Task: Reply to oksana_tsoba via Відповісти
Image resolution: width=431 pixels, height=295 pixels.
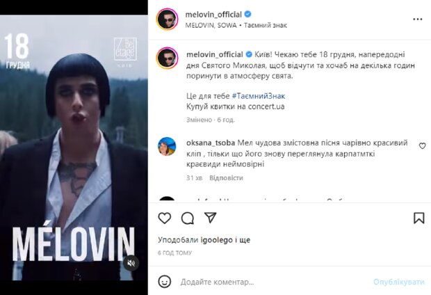Action: 226,178
